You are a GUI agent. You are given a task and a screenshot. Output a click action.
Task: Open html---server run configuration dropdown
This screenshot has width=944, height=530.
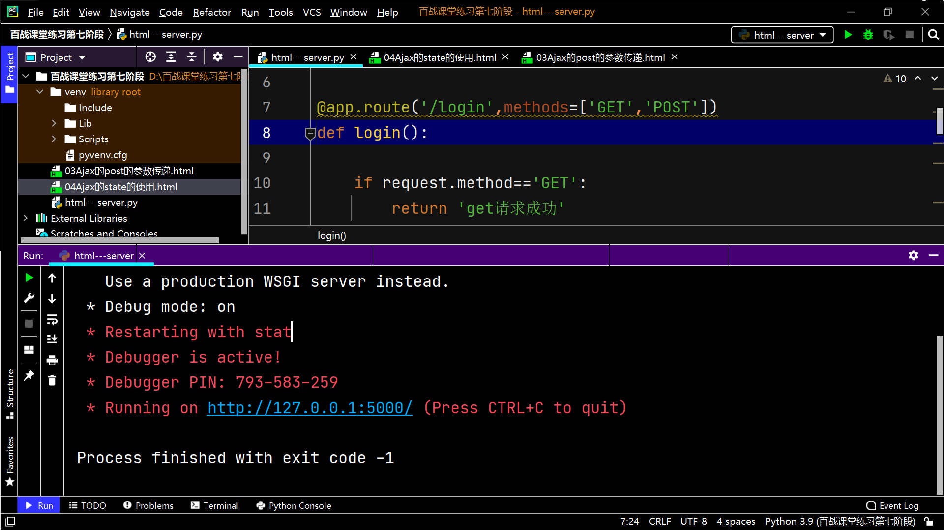point(782,35)
